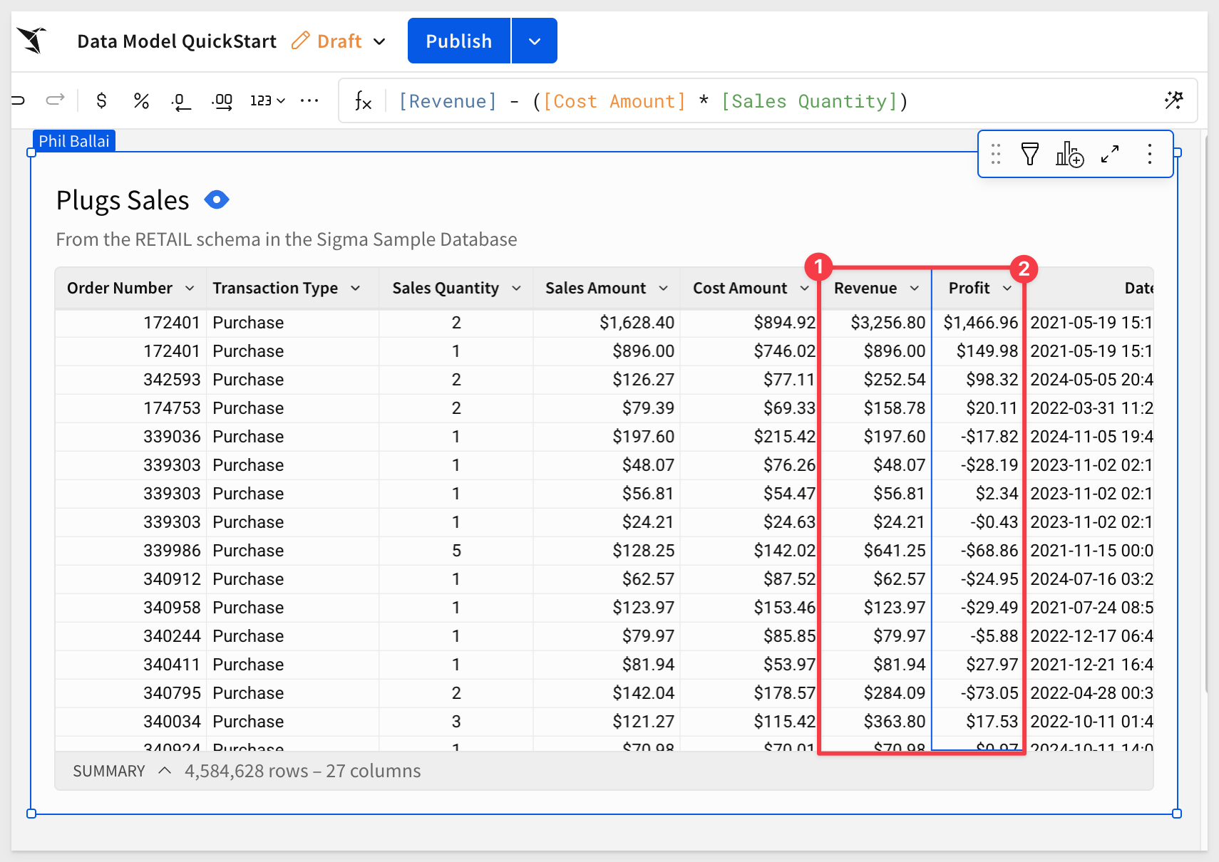The width and height of the screenshot is (1219, 862).
Task: Open Order Number column menu
Action: coord(190,288)
